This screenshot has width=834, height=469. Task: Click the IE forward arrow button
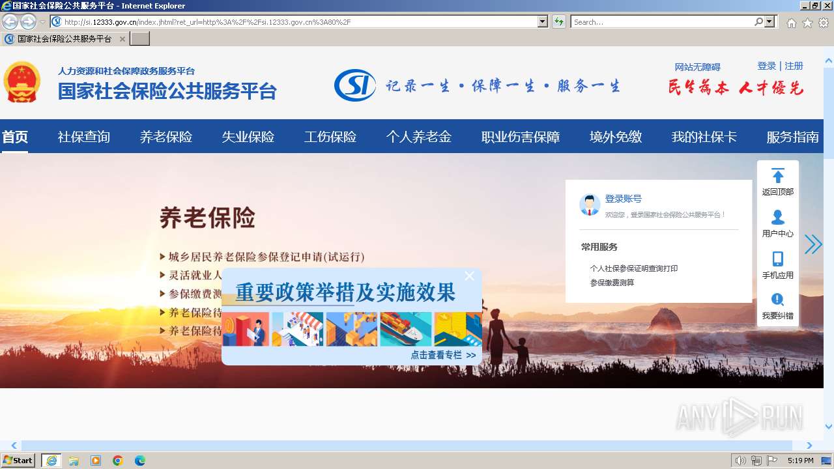[28, 21]
